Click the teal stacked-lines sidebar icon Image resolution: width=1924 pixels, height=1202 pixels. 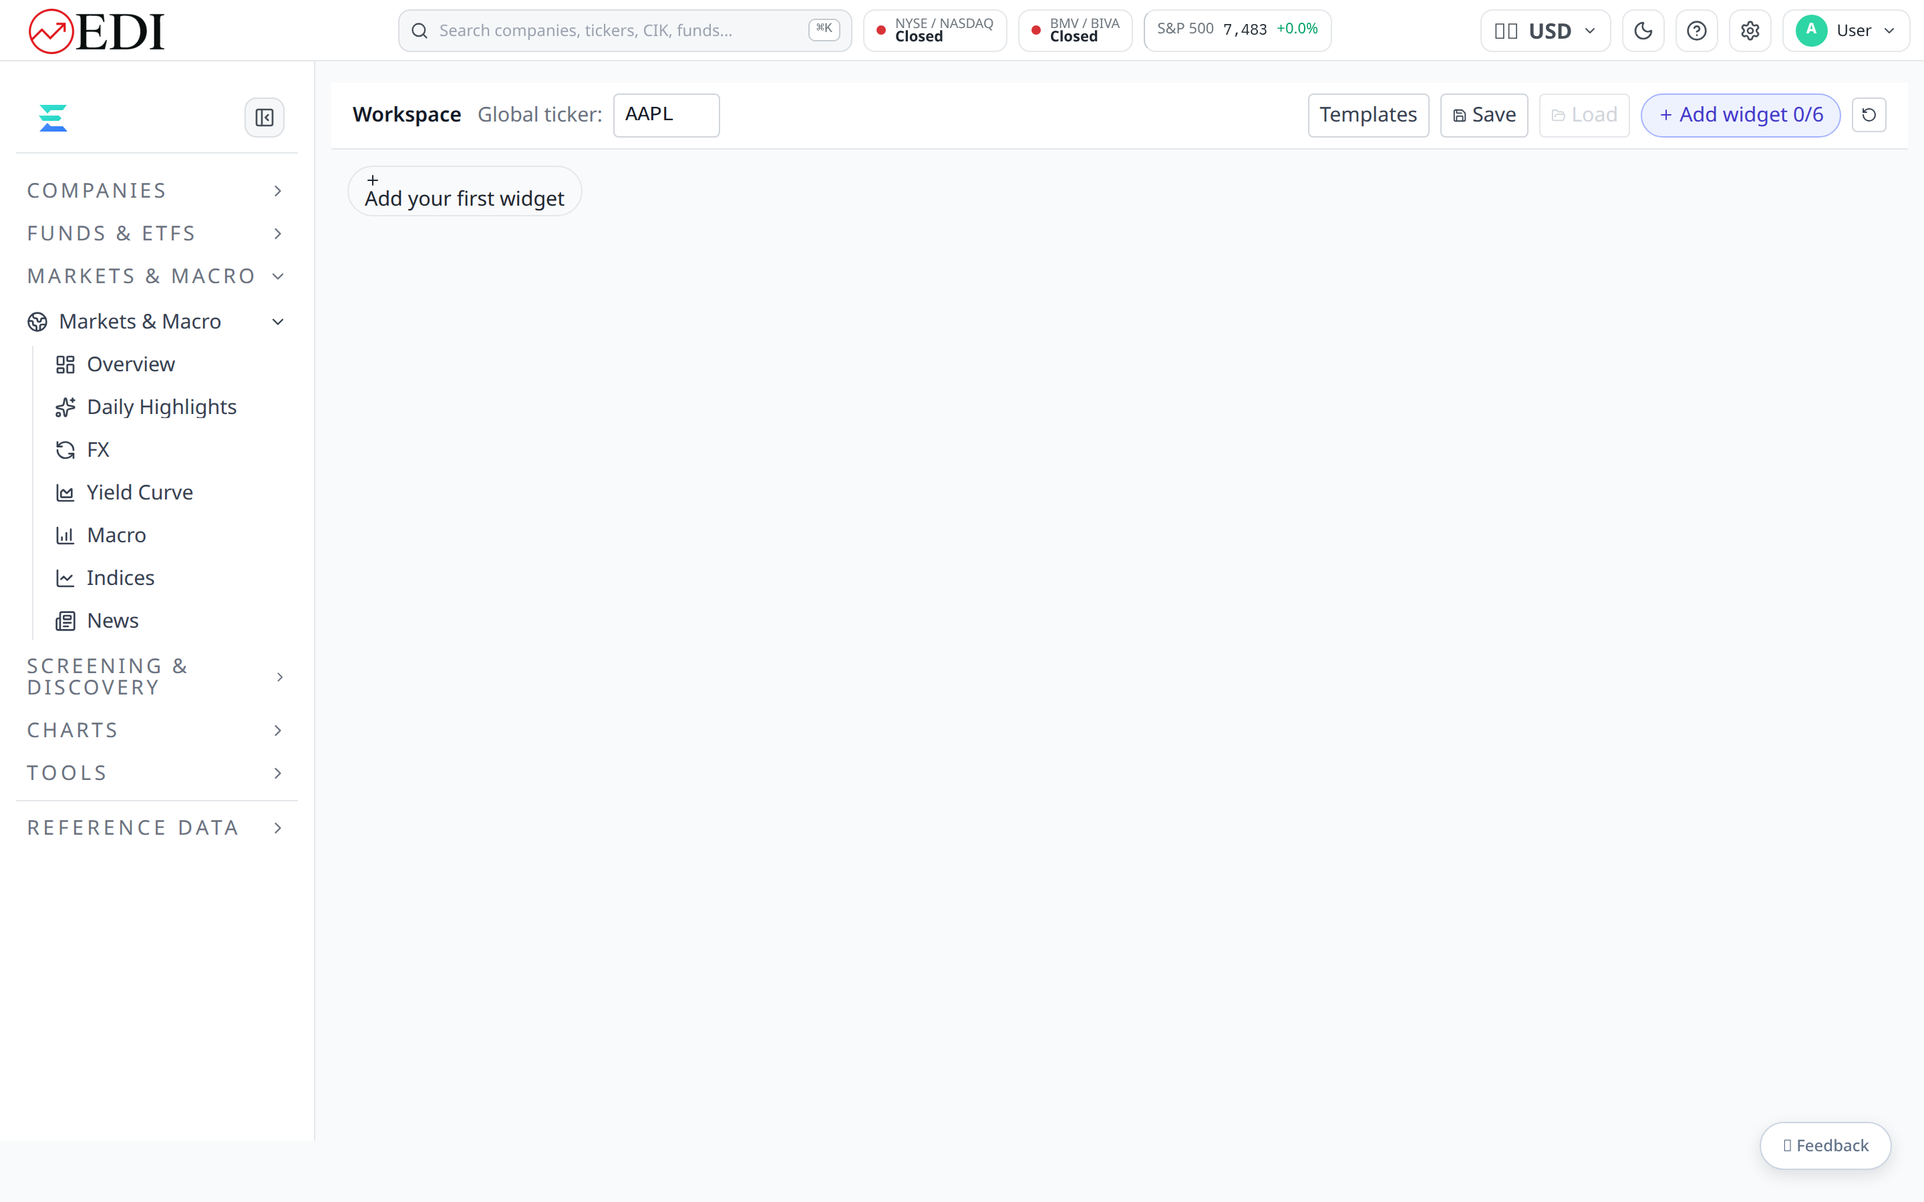tap(53, 118)
